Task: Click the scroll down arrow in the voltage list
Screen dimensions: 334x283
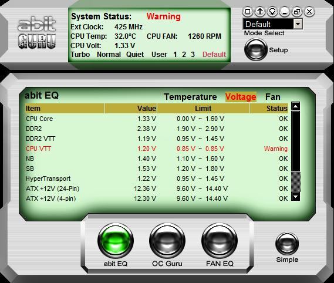Action: tap(296, 196)
